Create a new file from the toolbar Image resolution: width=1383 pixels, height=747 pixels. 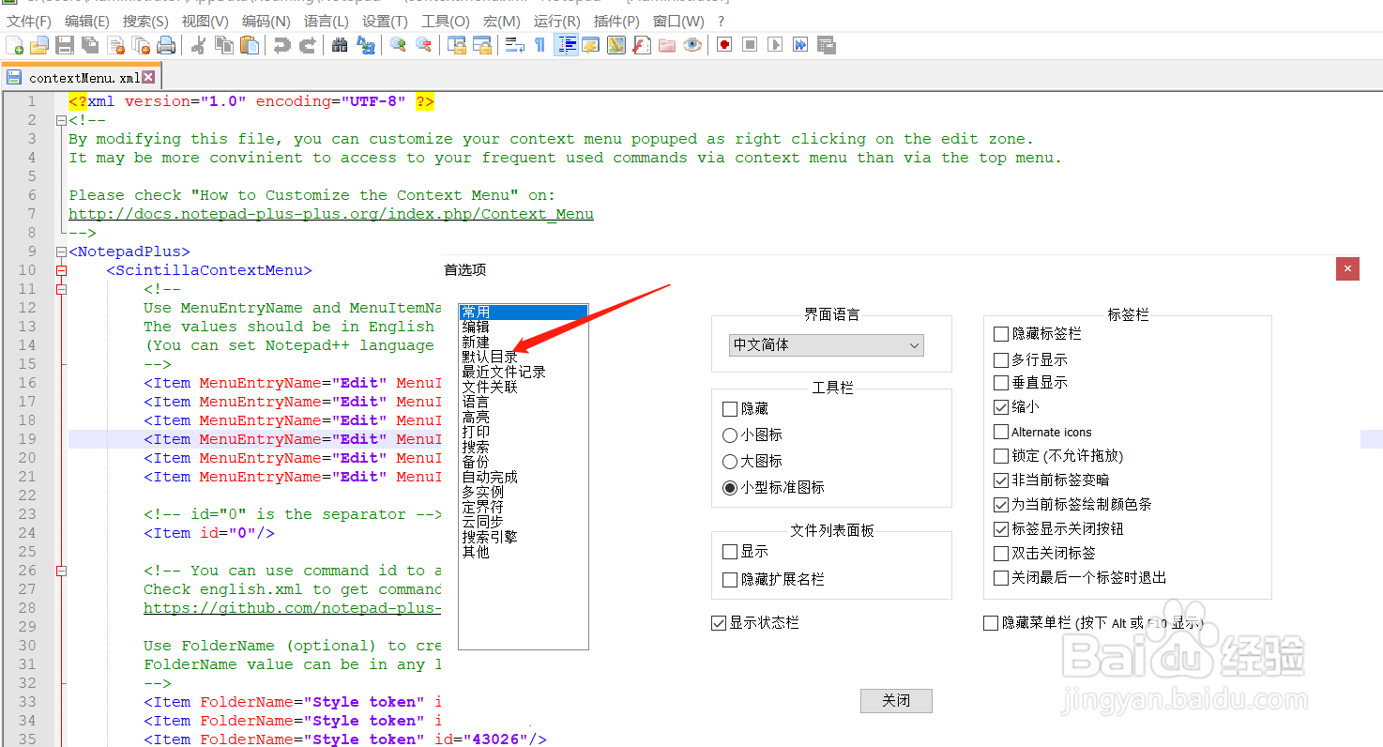[14, 44]
